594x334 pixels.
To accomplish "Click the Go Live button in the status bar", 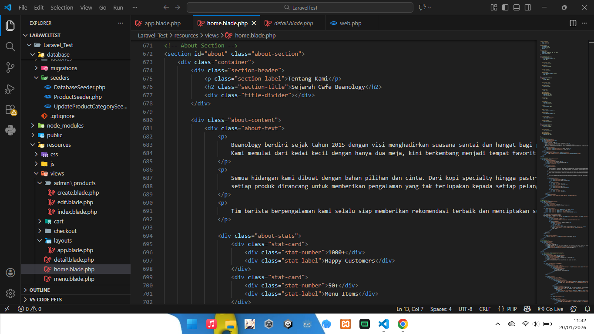I will (x=551, y=309).
